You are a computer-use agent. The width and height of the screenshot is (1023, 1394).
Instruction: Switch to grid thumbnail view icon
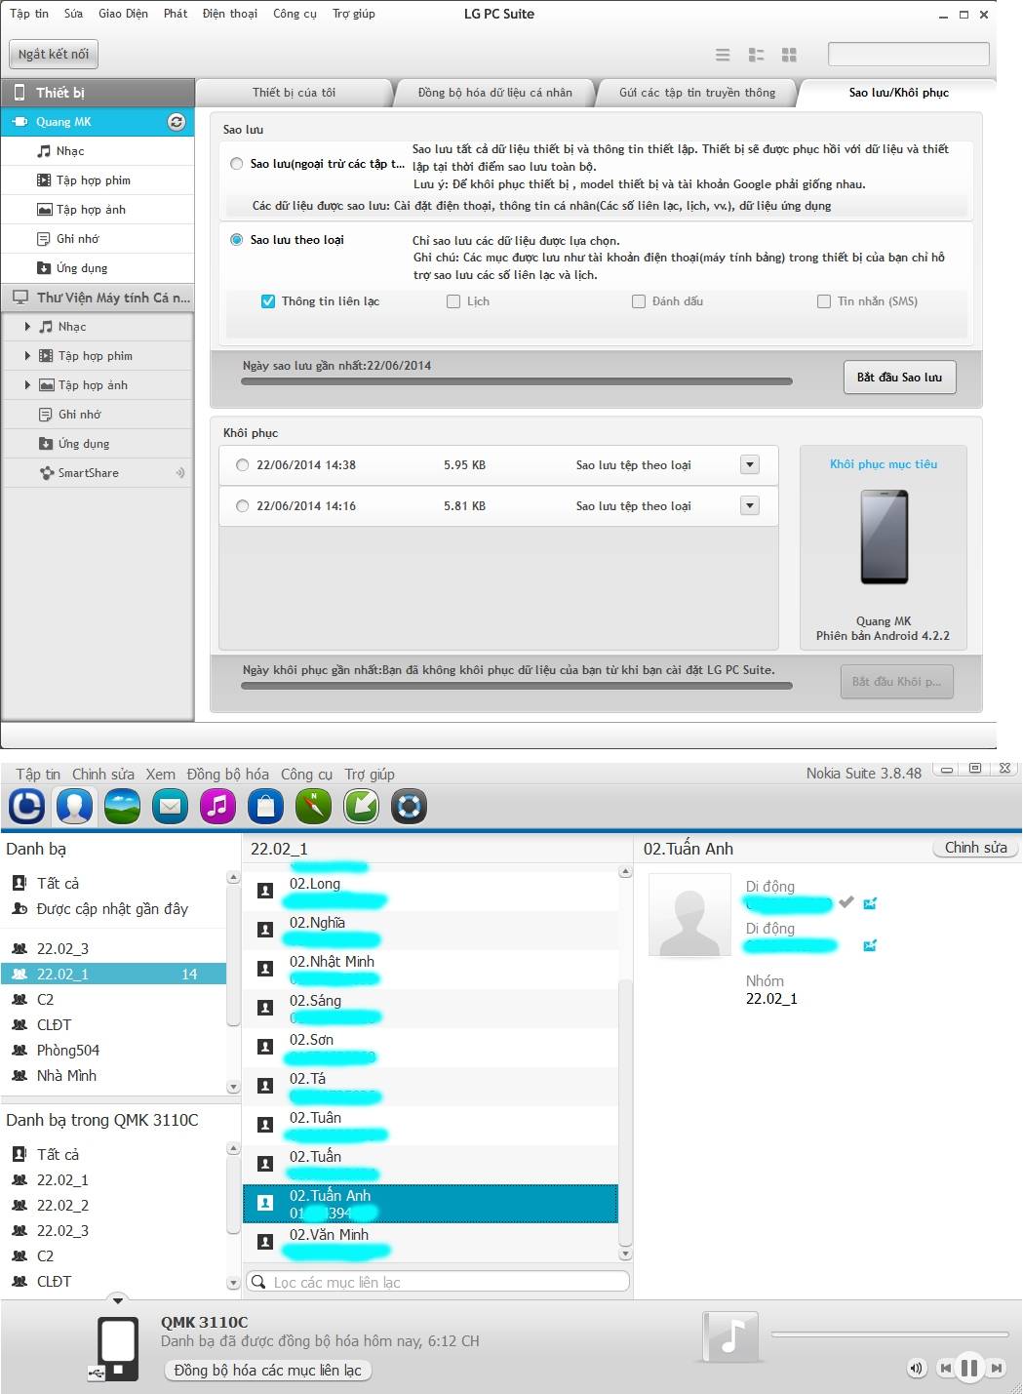[789, 55]
